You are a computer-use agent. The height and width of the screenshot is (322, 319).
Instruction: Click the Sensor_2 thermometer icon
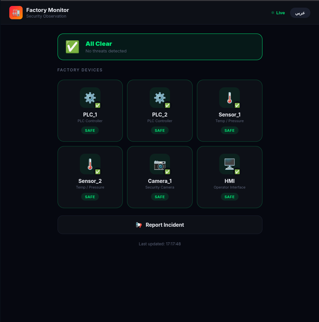pos(90,164)
